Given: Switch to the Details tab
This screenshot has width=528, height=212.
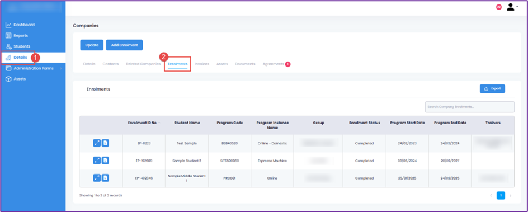Looking at the screenshot, I should [x=89, y=64].
